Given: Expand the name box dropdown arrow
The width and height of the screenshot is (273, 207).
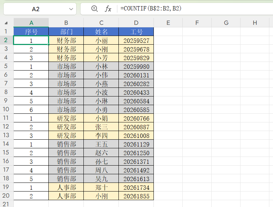Looking at the screenshot, I should (71, 9).
